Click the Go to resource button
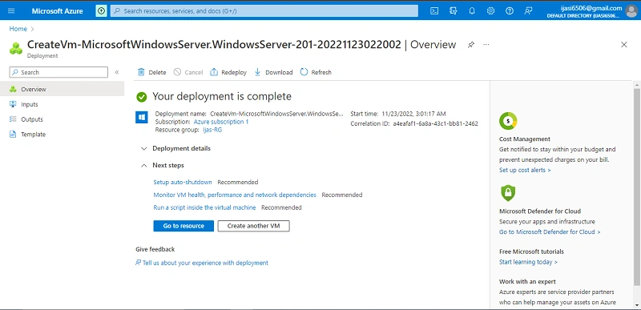The height and width of the screenshot is (310, 641). pos(183,226)
